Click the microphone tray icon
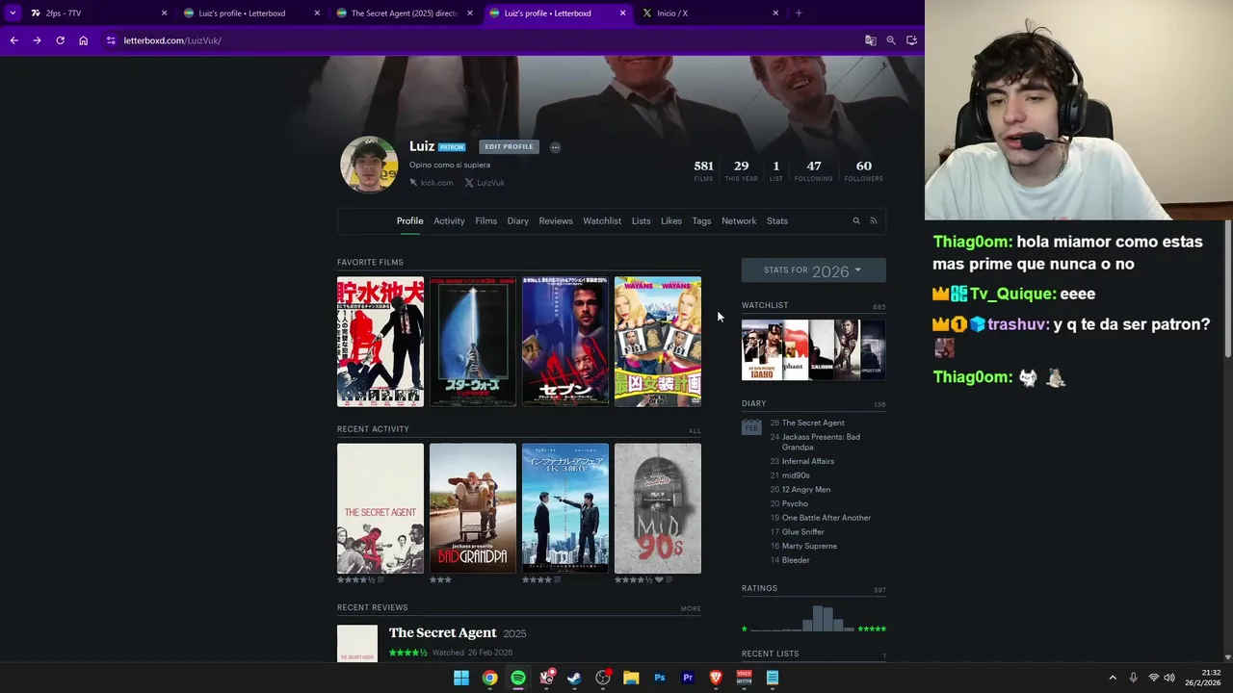 (x=1133, y=678)
